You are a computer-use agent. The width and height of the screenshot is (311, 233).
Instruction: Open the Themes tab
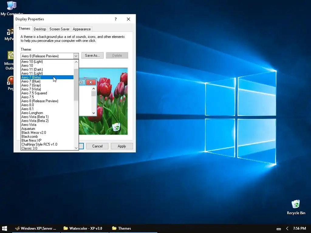click(x=24, y=29)
